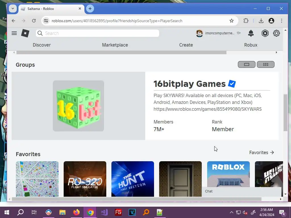
Task: Reload the Roblox profile page
Action: tap(34, 21)
